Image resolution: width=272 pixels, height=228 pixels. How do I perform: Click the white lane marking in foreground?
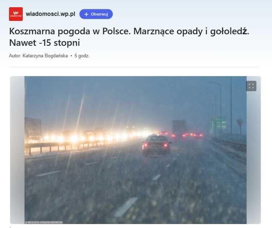[x=125, y=207]
